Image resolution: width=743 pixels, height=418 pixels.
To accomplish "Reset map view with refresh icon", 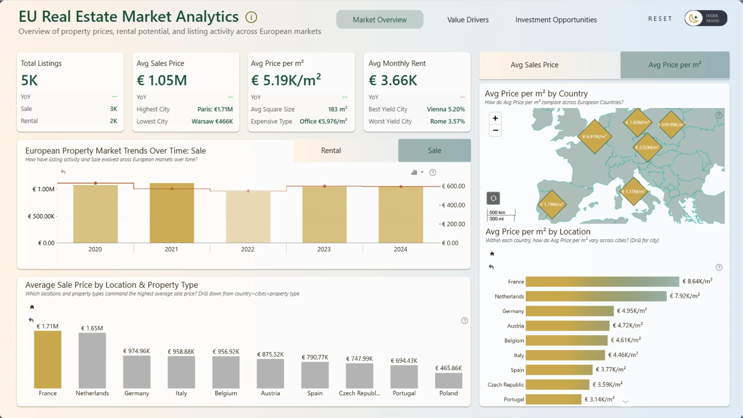I will click(493, 199).
